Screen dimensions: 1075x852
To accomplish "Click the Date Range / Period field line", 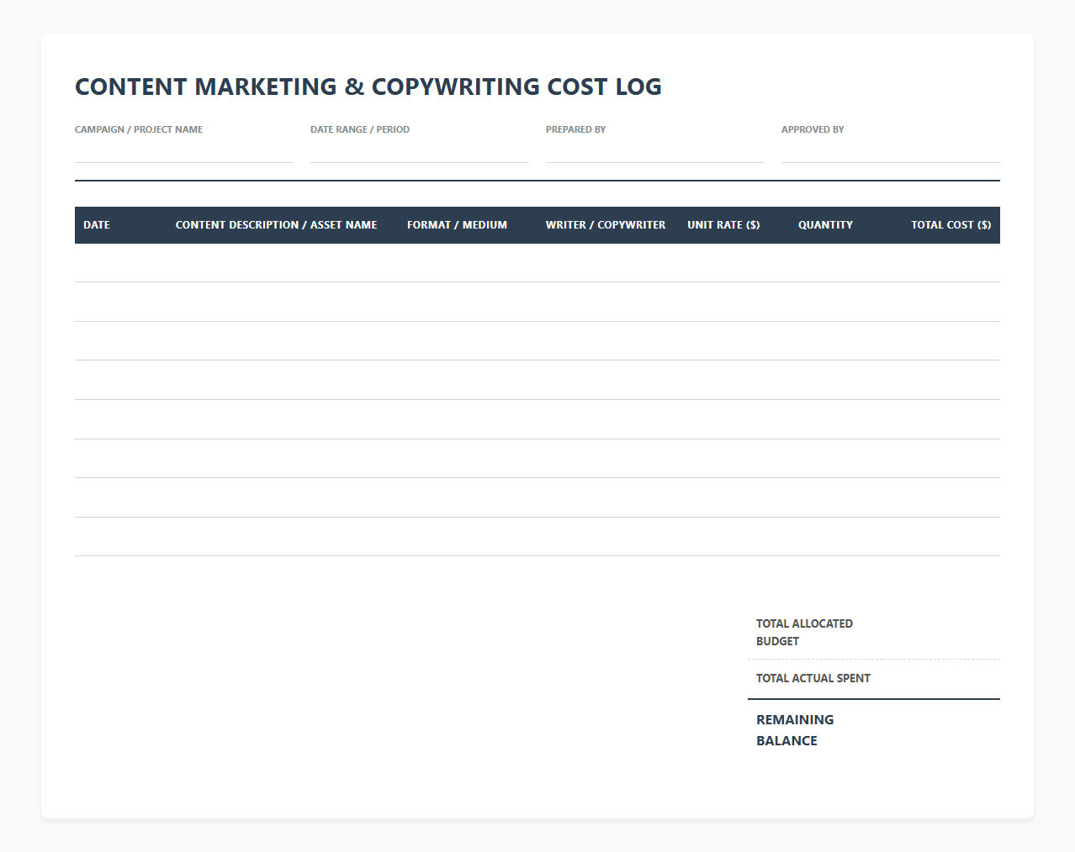I will click(420, 151).
